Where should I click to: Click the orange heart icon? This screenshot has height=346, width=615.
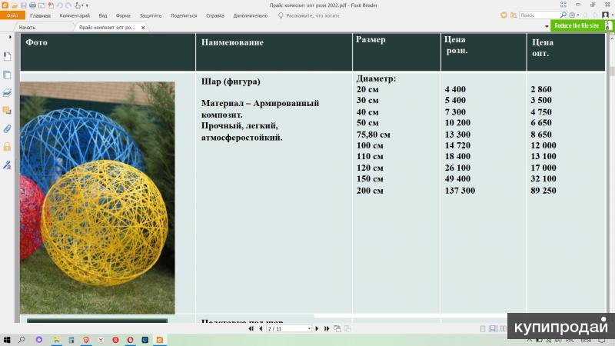coord(504,15)
